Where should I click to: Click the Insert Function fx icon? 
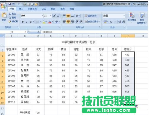click(39, 32)
